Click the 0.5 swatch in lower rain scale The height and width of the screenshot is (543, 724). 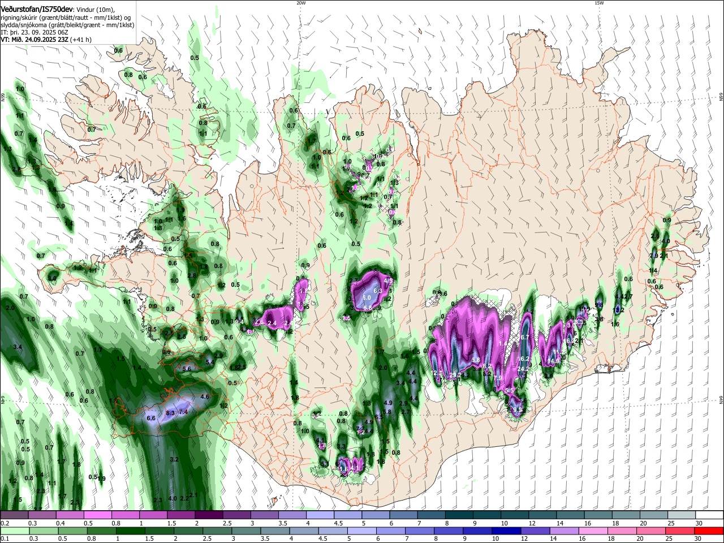pos(72,531)
